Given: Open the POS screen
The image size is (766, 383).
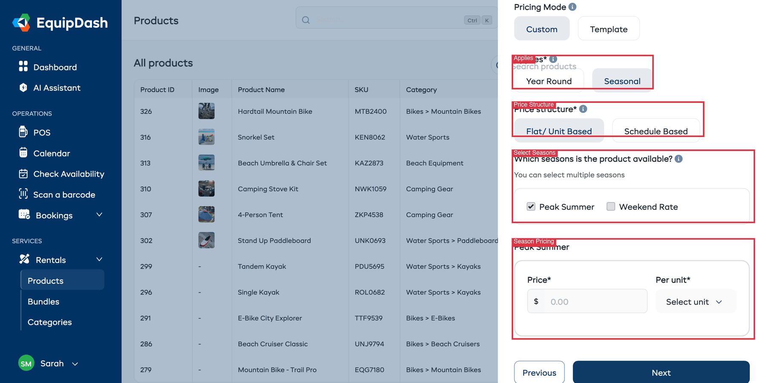Looking at the screenshot, I should coord(41,132).
